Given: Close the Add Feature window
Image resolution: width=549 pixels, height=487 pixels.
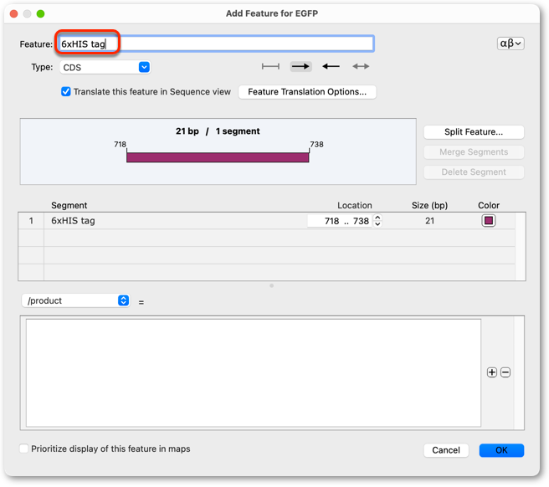Looking at the screenshot, I should coord(13,13).
